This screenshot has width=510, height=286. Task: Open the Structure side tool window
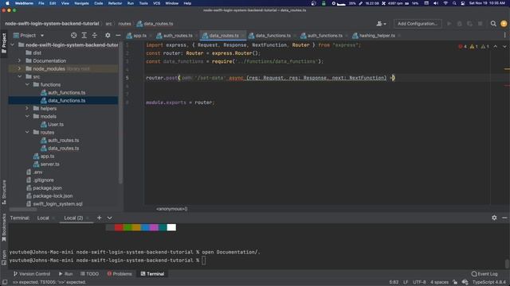(x=4, y=192)
